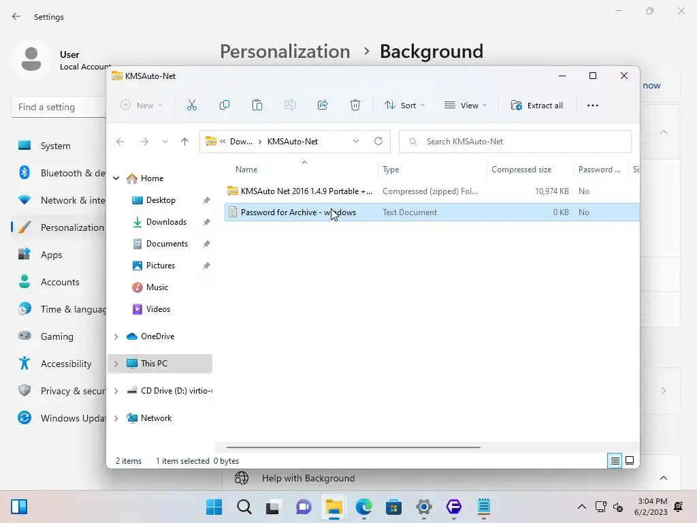Open the Chat icon on taskbar
This screenshot has height=523, width=697.
[x=304, y=507]
